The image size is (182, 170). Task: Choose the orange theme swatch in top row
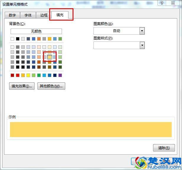coord(39,39)
